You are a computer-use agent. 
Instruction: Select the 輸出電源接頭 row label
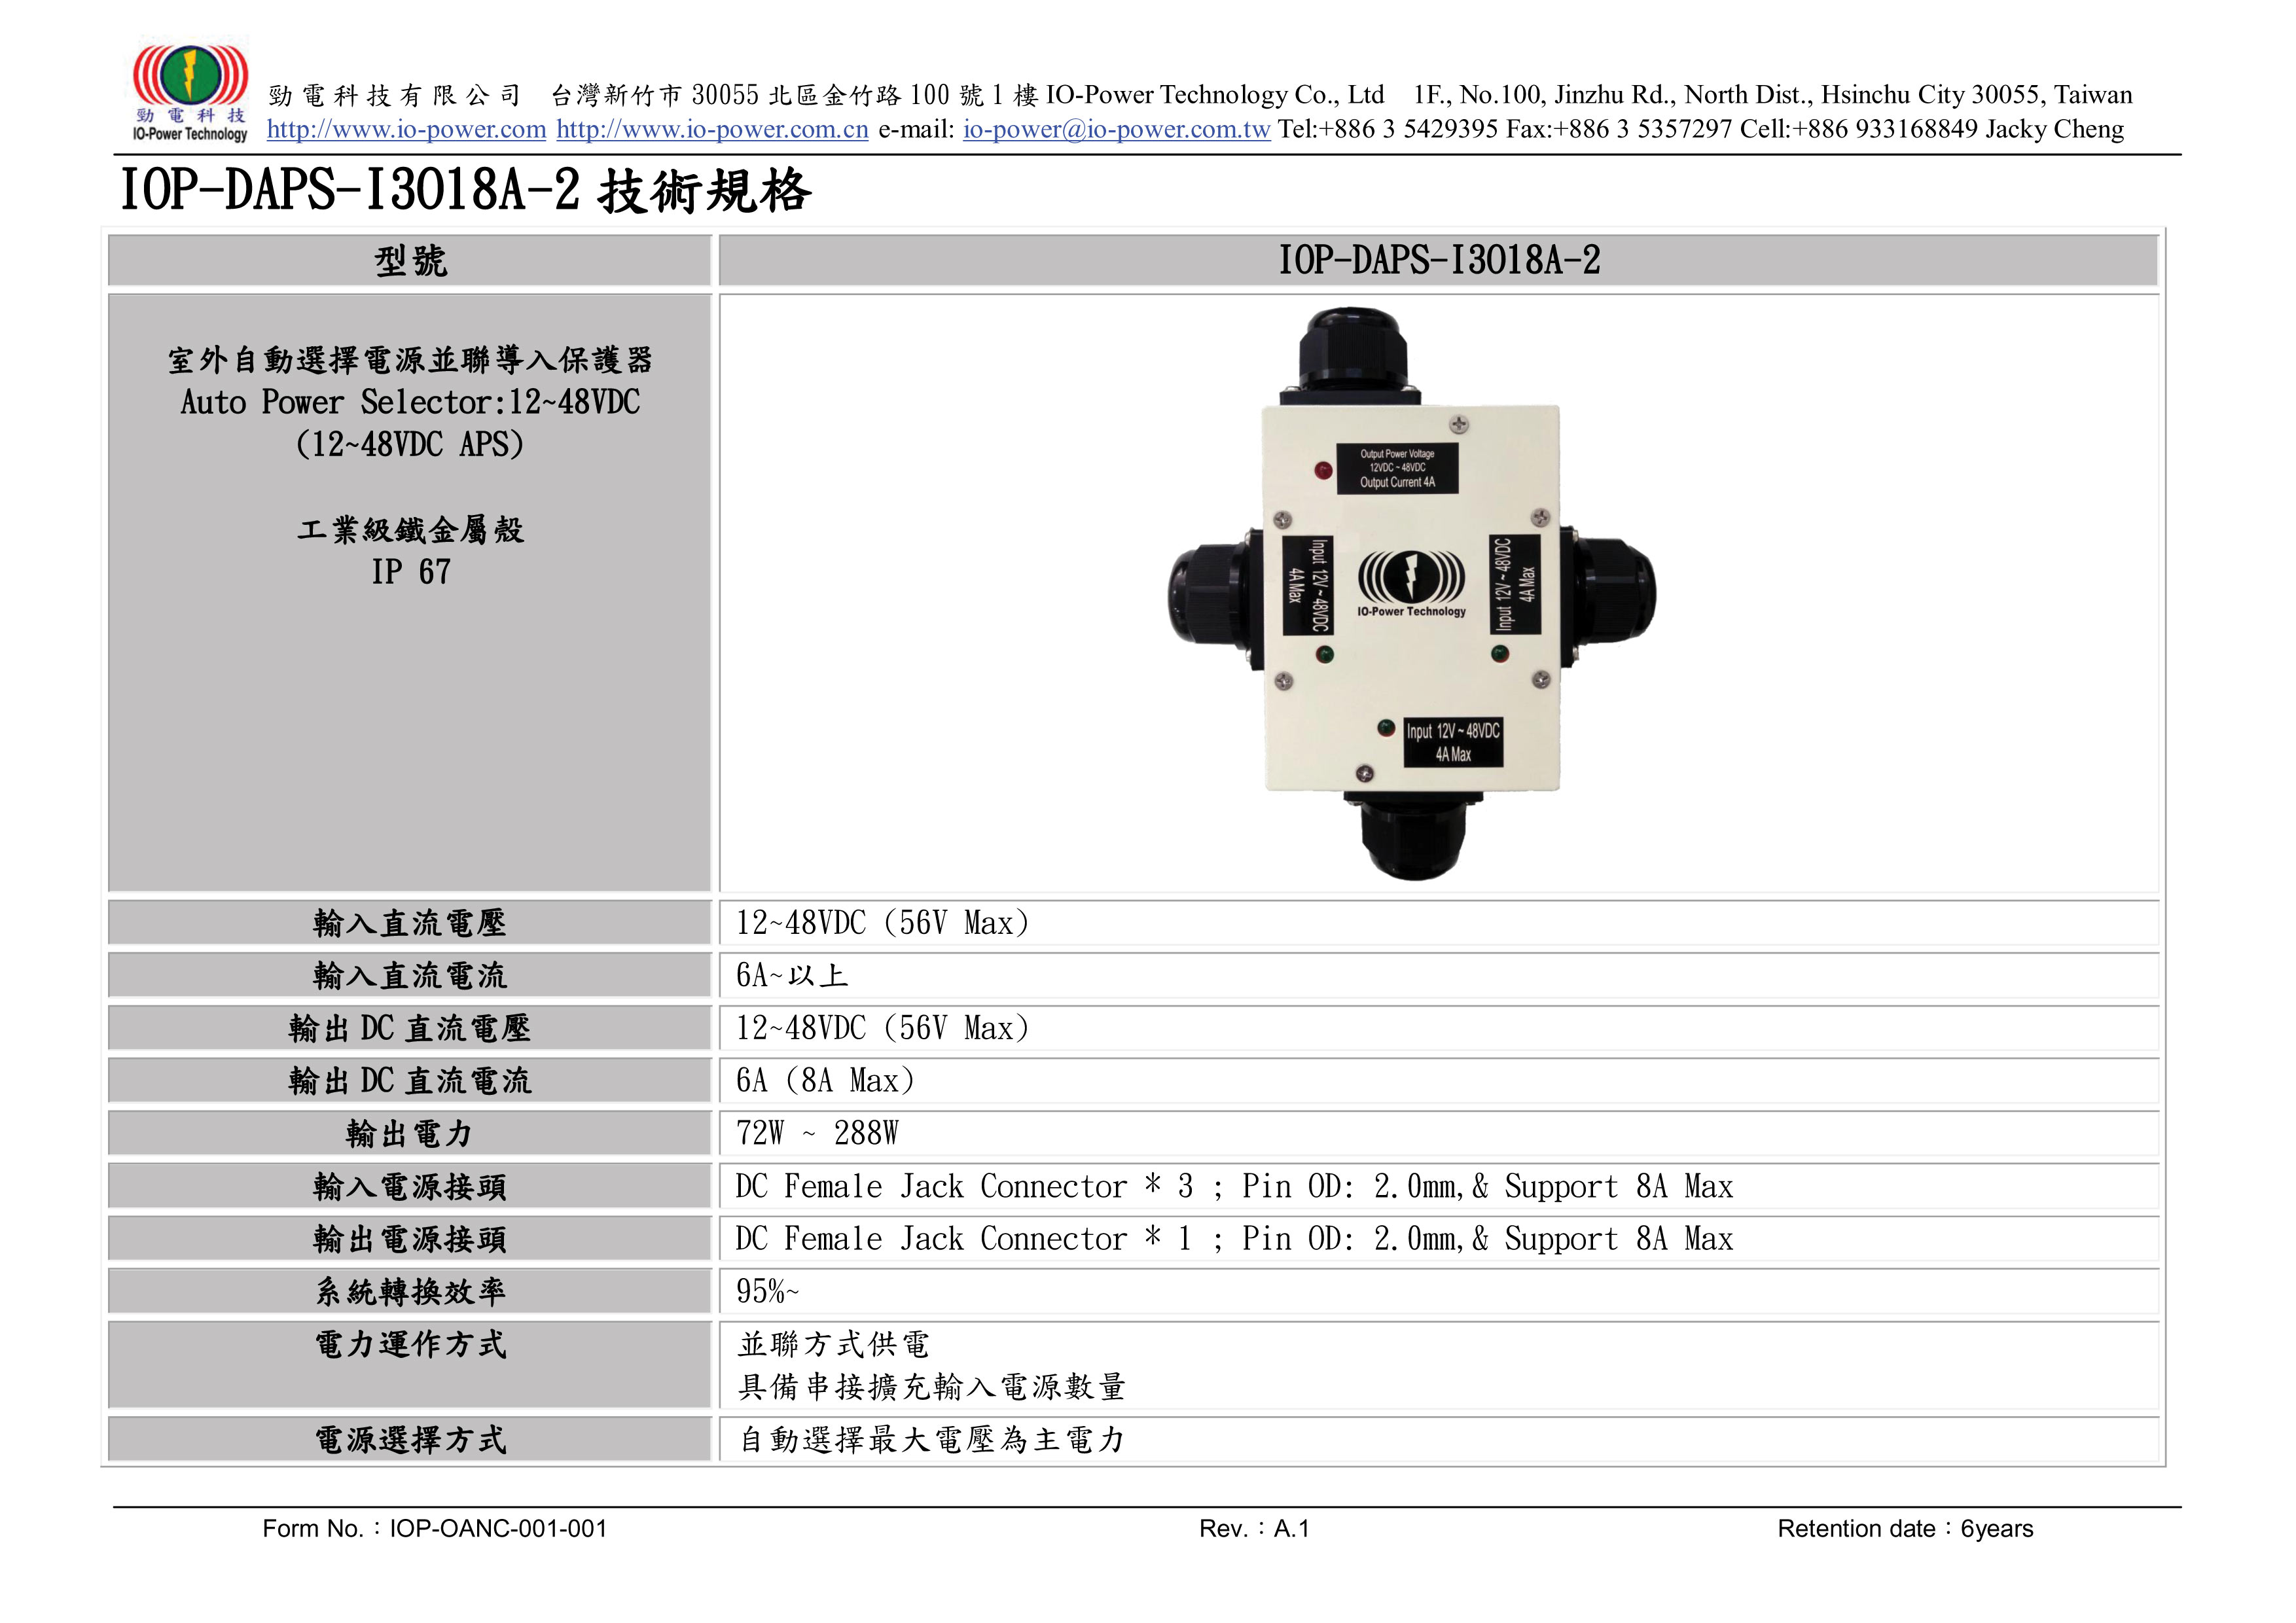pos(410,1240)
